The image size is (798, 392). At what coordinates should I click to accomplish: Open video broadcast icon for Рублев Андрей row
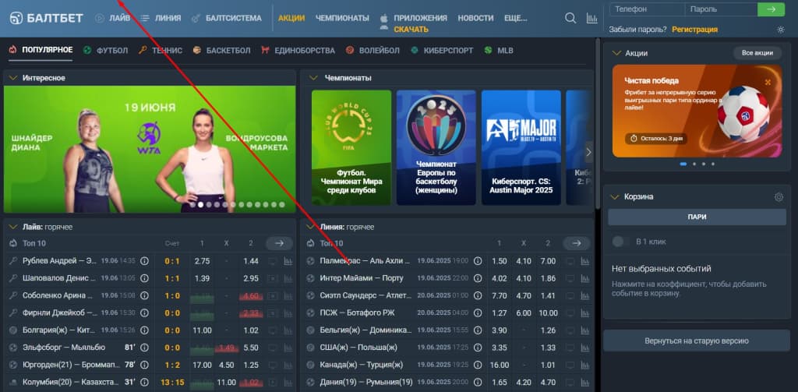pos(273,261)
